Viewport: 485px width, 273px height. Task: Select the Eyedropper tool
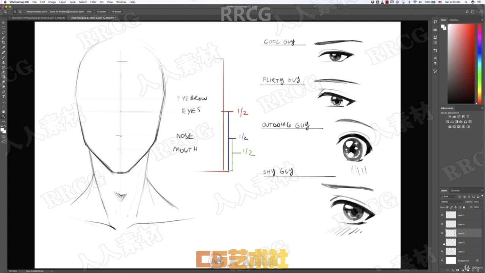pyautogui.click(x=4, y=47)
